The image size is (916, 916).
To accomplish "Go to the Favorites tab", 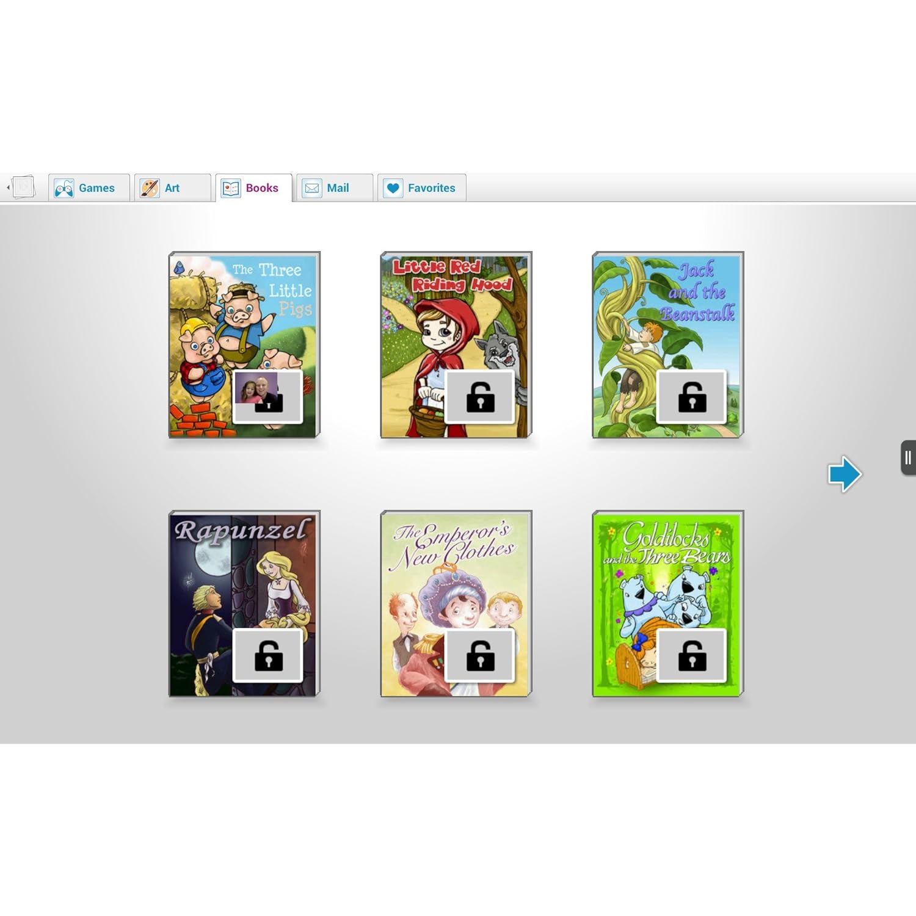I will [x=421, y=188].
